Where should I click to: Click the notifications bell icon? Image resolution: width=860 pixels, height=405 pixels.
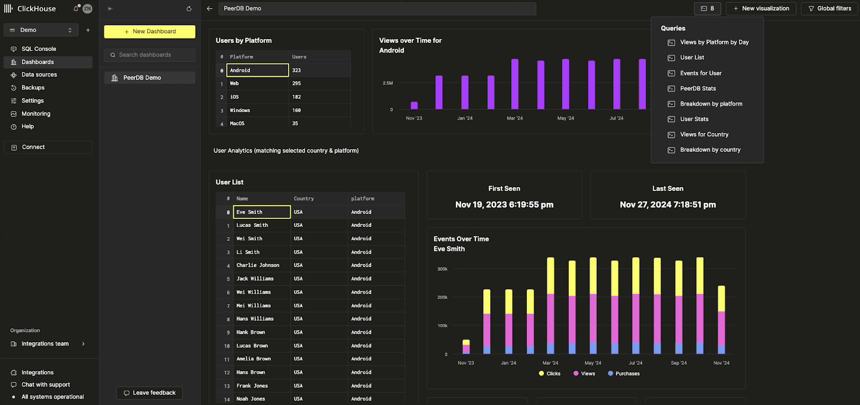(x=76, y=9)
